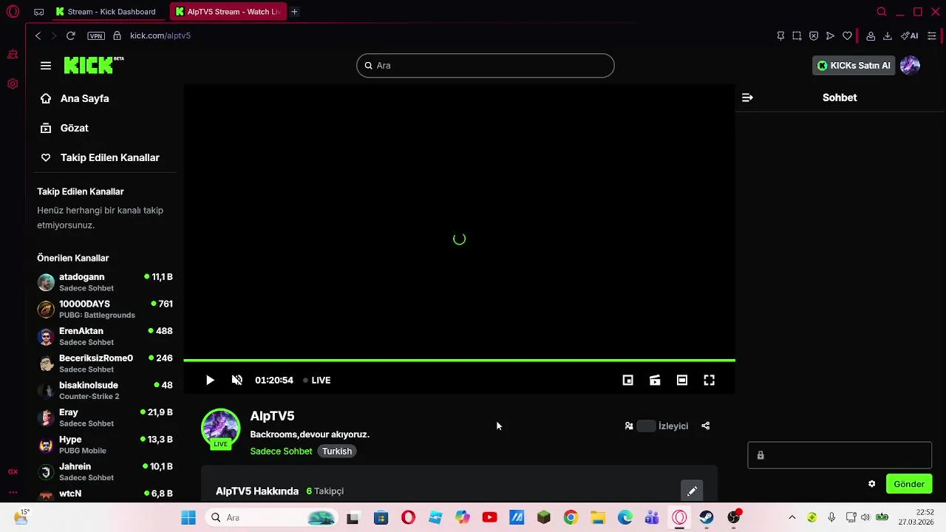Open the Opera menu logo

click(13, 12)
